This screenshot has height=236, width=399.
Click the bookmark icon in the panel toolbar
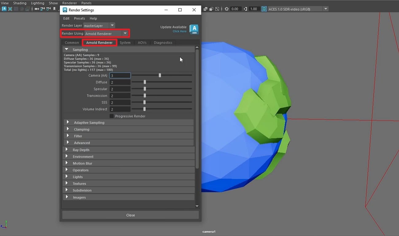[x=54, y=9]
